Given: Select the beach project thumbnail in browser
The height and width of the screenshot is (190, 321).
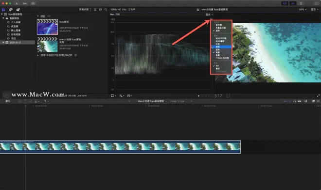Looking at the screenshot, I should (47, 45).
